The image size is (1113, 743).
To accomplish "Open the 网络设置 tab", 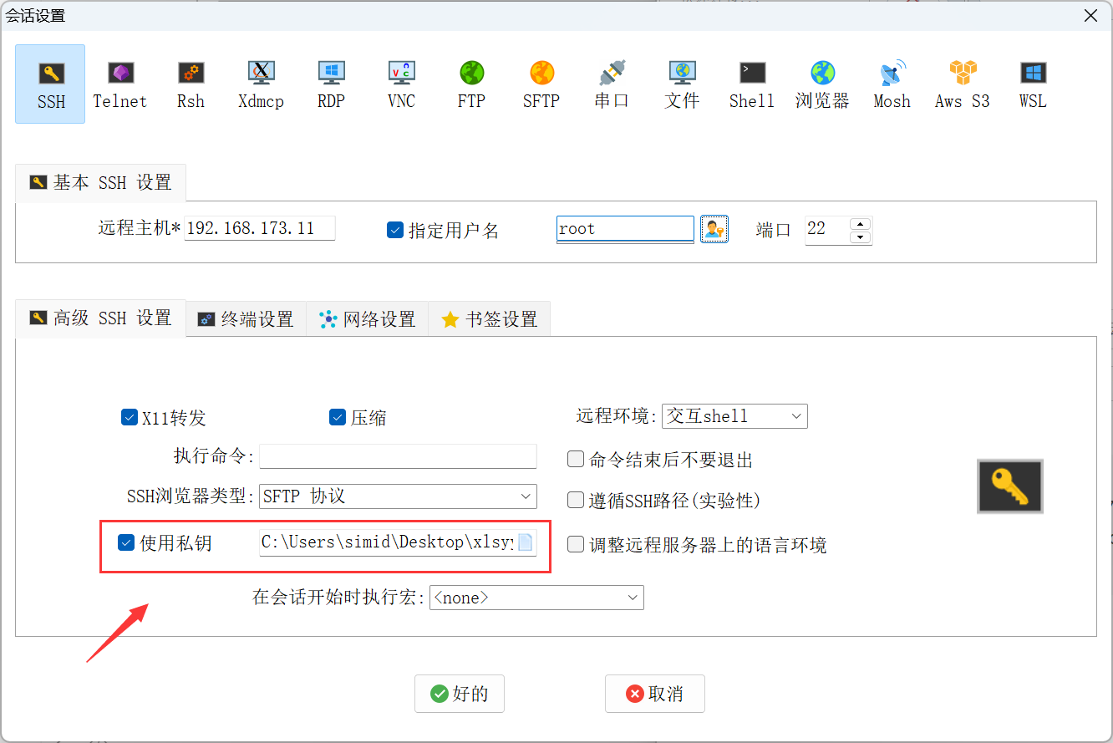I will 368,319.
